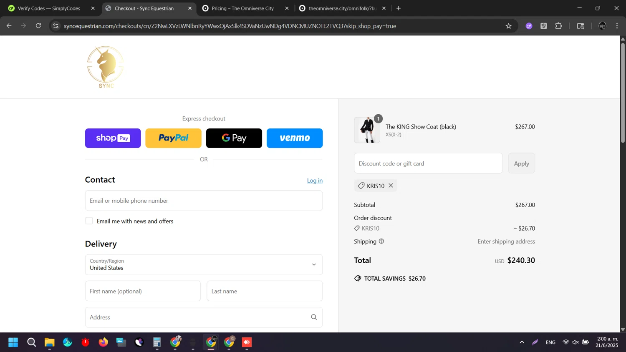Viewport: 626px width, 352px height.
Task: Switch to theomniverse.city/omnifolk tab
Action: click(342, 8)
